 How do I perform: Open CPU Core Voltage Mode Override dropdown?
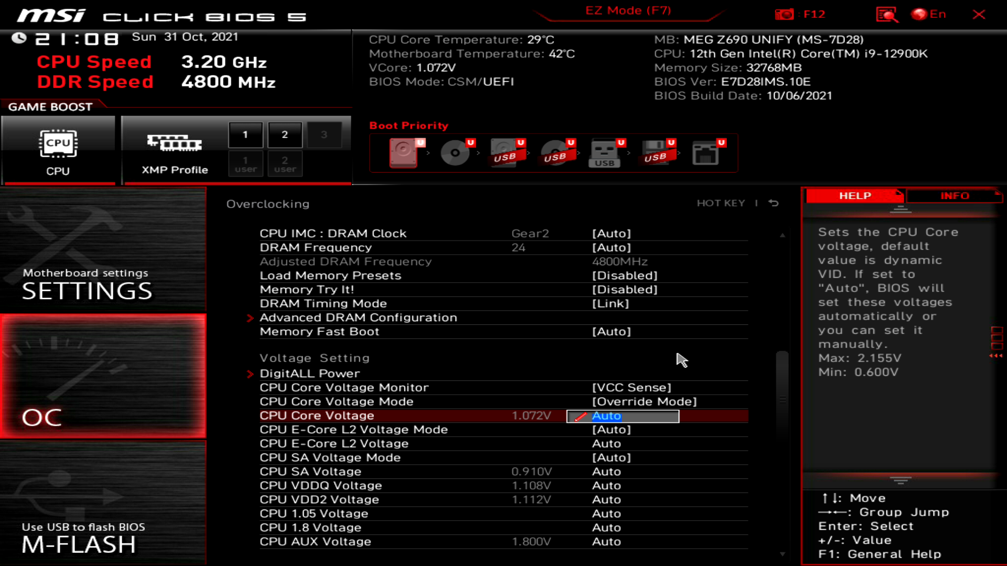pyautogui.click(x=645, y=402)
